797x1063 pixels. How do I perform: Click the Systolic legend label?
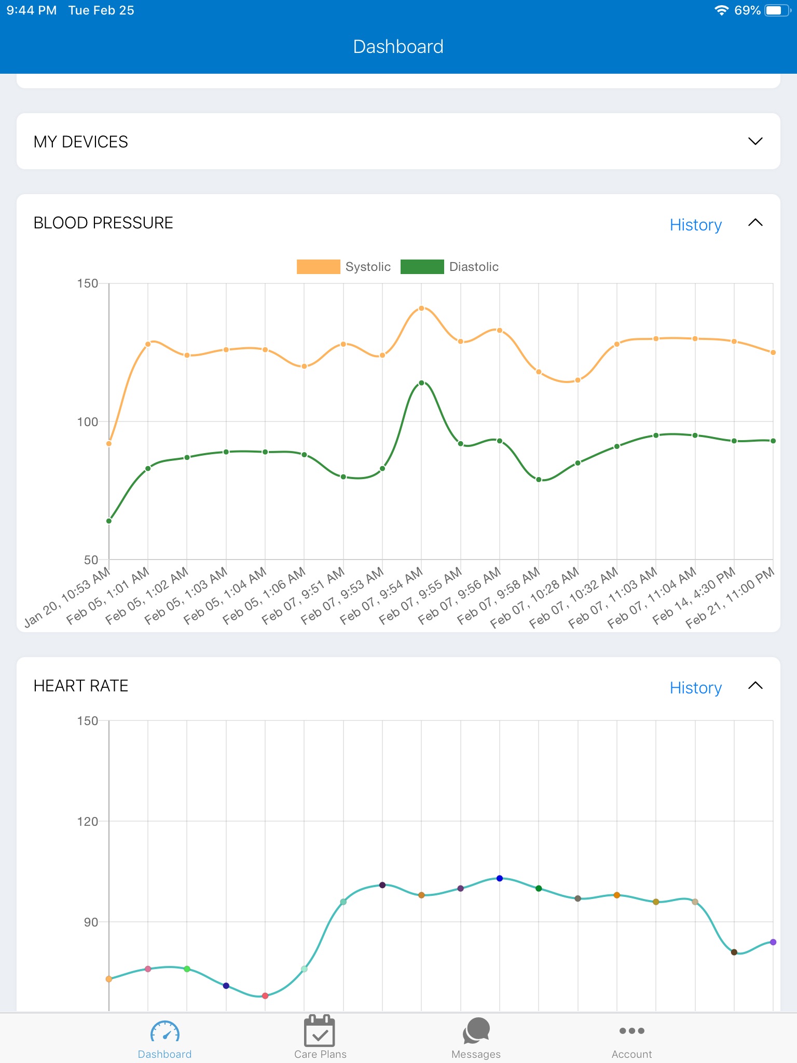pyautogui.click(x=368, y=267)
